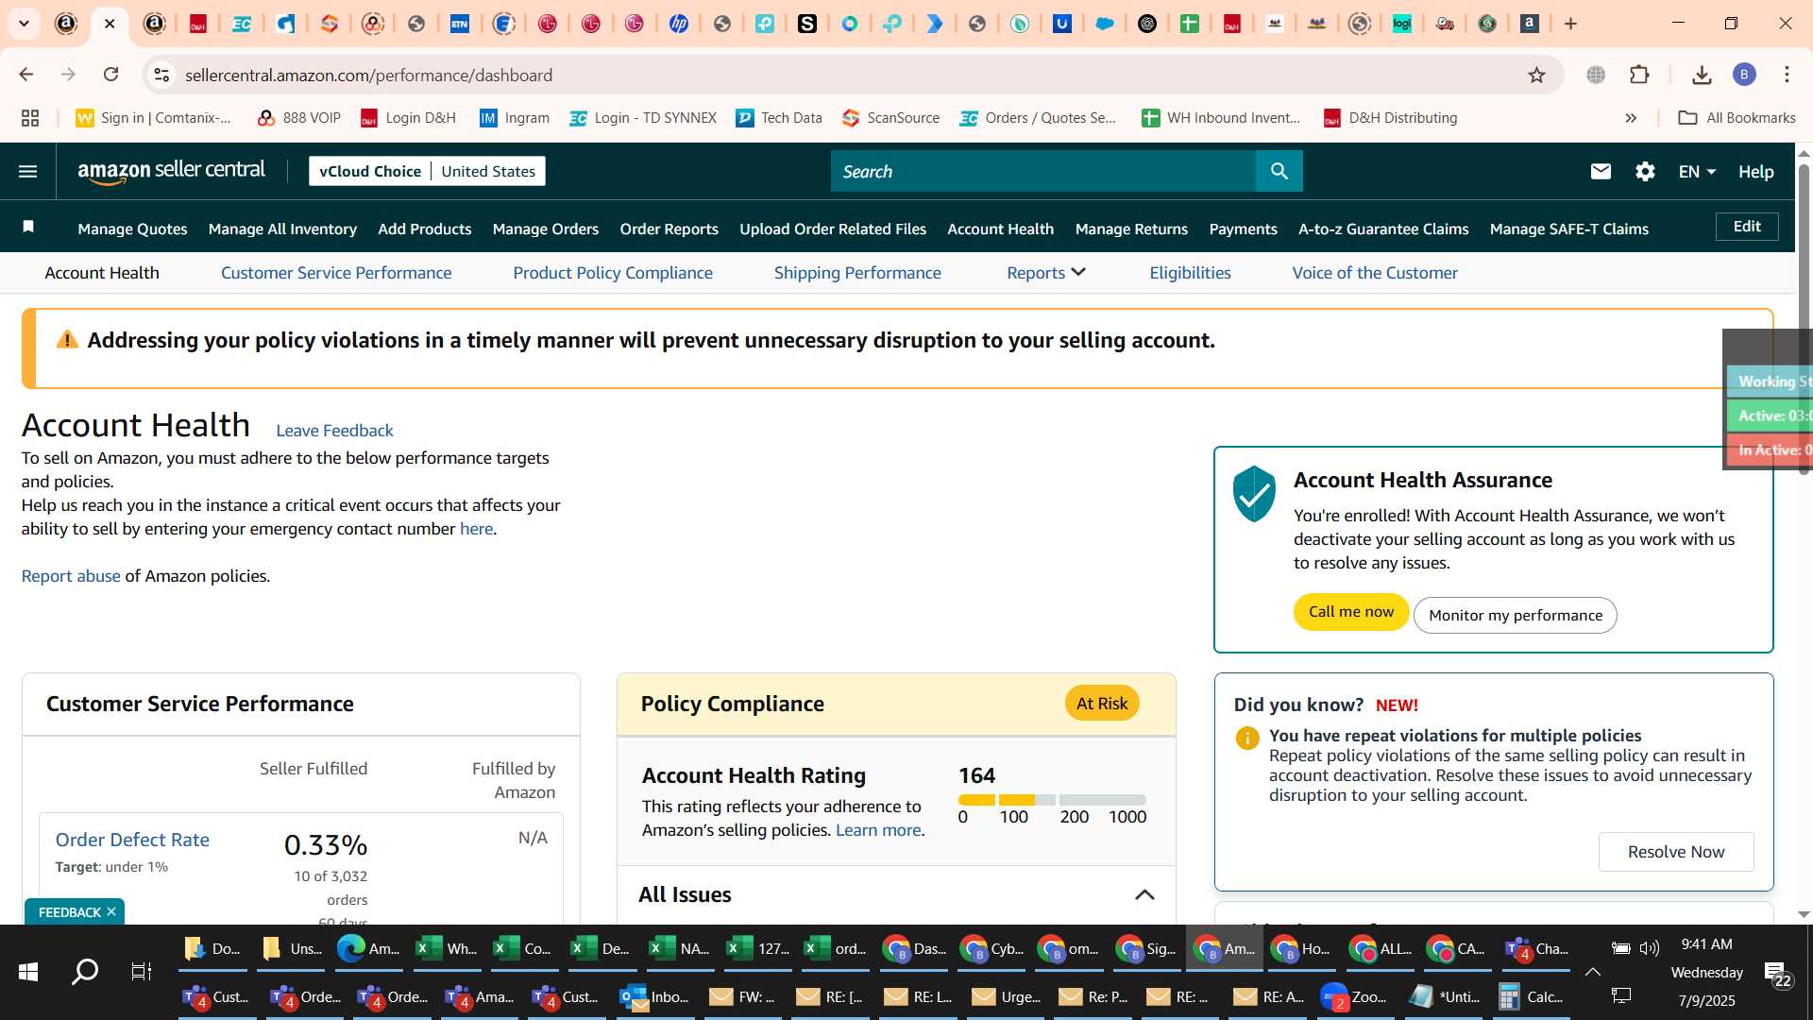The image size is (1813, 1020).
Task: Go to Payments menu item
Action: pos(1243,229)
